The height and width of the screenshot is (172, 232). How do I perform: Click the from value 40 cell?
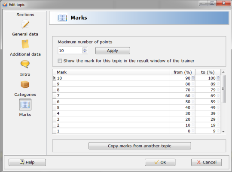pos(183,107)
